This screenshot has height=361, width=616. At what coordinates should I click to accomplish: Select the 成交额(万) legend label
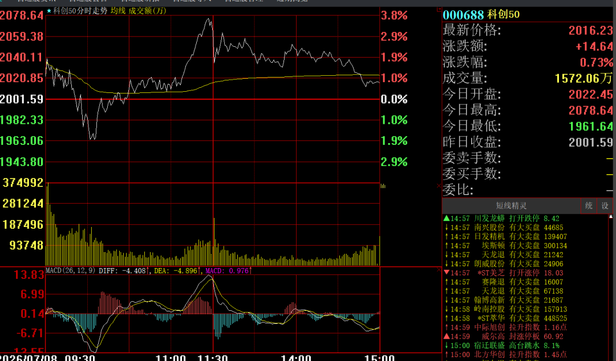(x=147, y=11)
